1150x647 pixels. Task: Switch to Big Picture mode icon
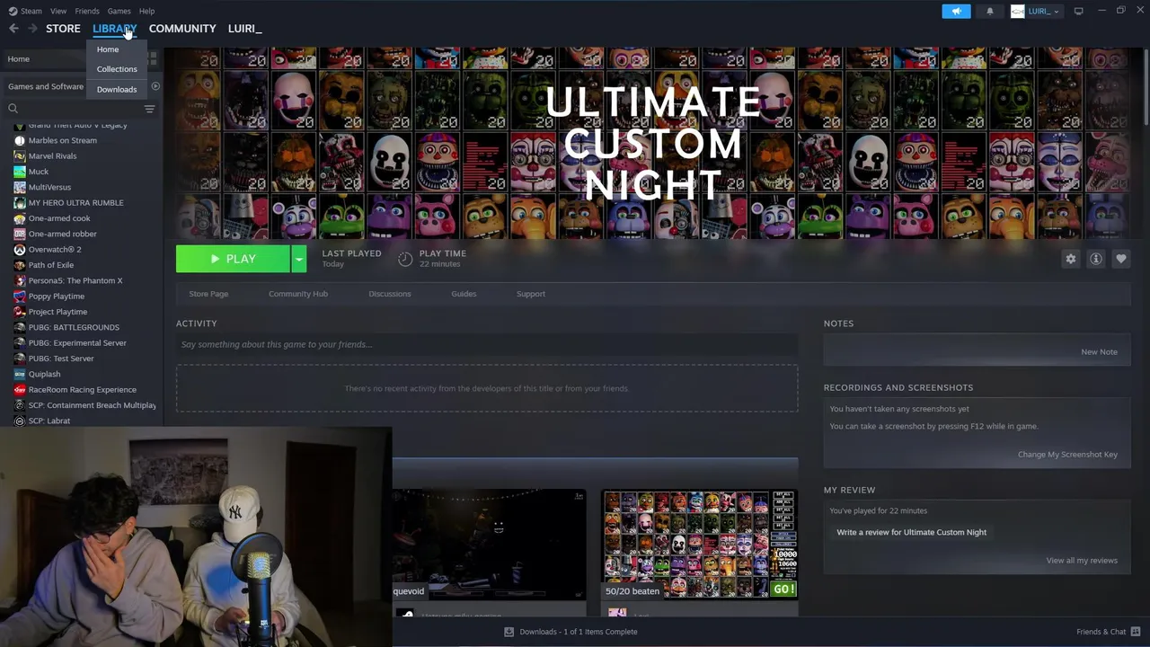click(x=1079, y=11)
